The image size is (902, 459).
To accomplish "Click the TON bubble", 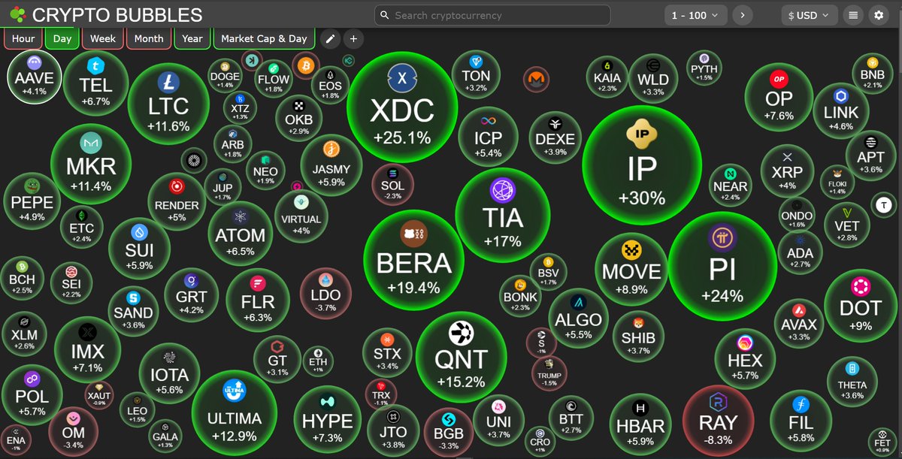I will tap(476, 74).
